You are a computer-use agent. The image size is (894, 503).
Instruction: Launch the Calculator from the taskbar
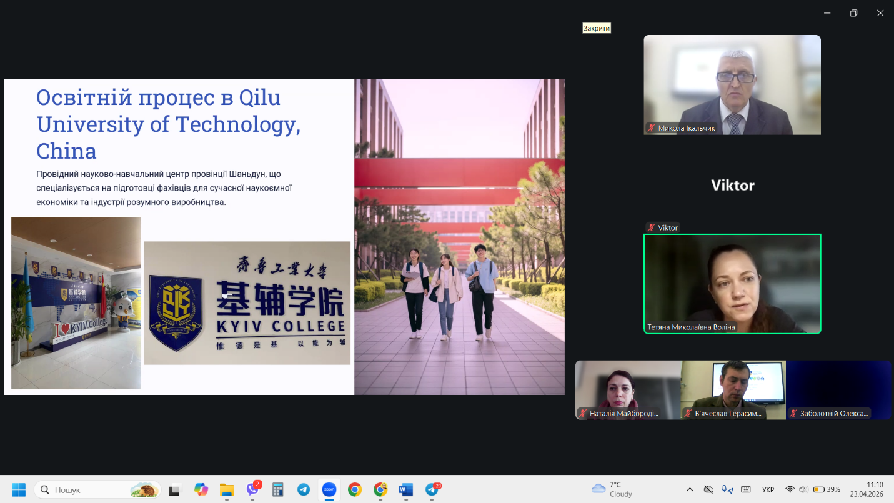pos(278,490)
